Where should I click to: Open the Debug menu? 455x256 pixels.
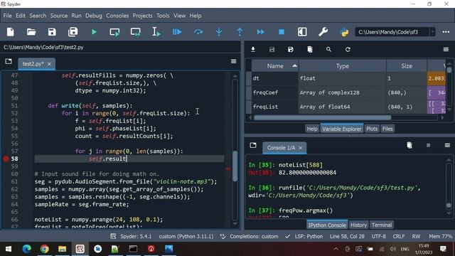(x=94, y=16)
